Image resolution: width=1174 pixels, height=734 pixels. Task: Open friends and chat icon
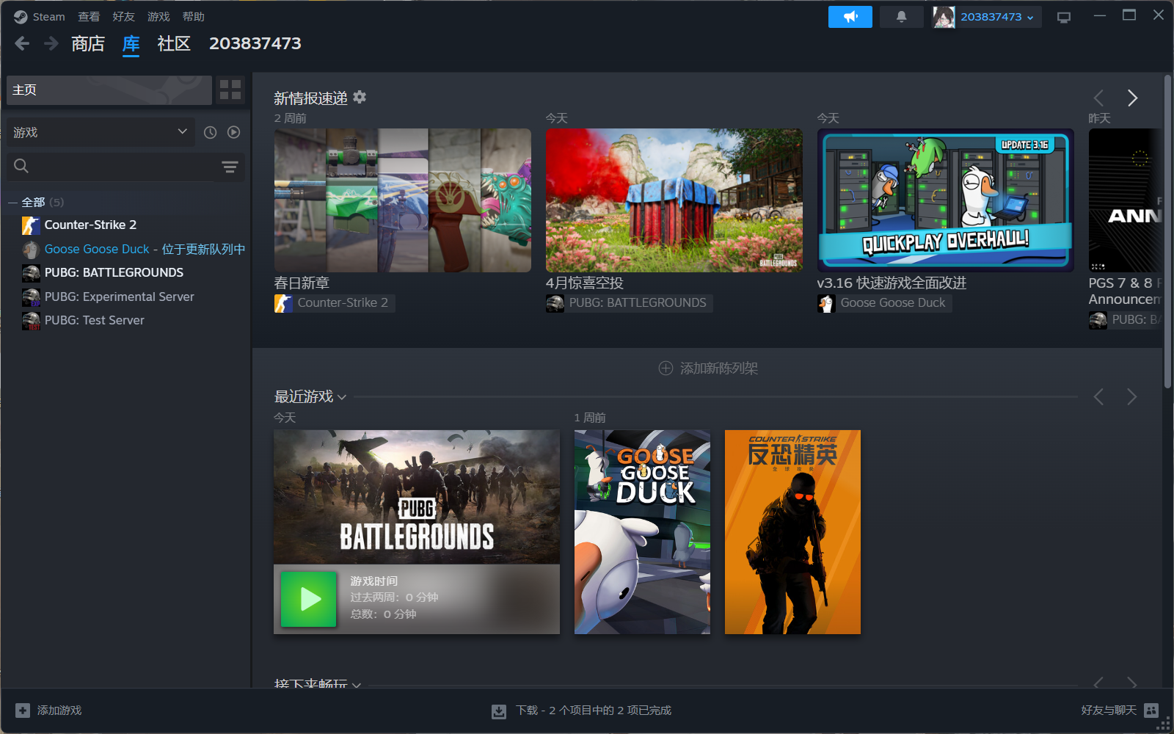click(1151, 711)
